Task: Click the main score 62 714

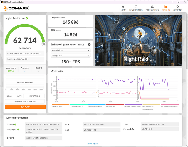Action: [x=25, y=40]
